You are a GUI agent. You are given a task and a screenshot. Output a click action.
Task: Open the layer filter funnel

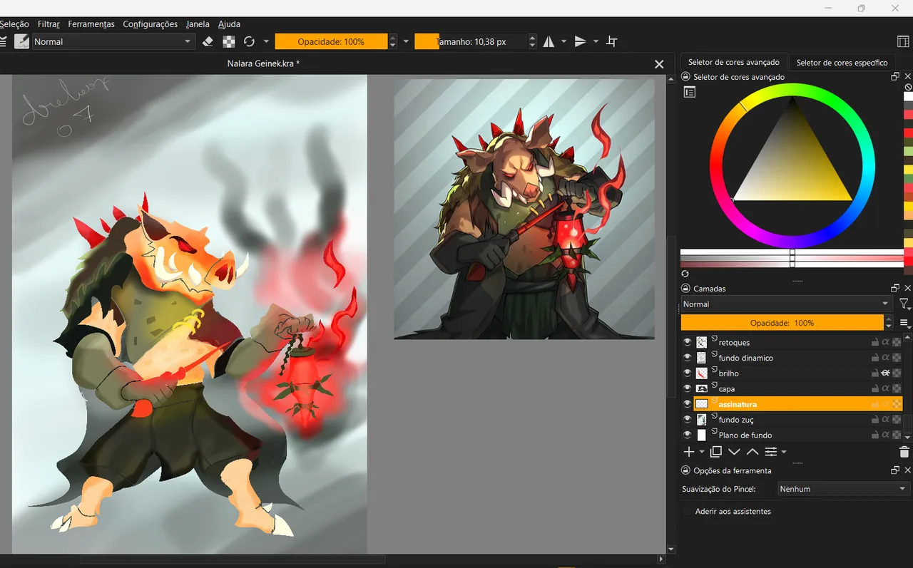(x=904, y=304)
